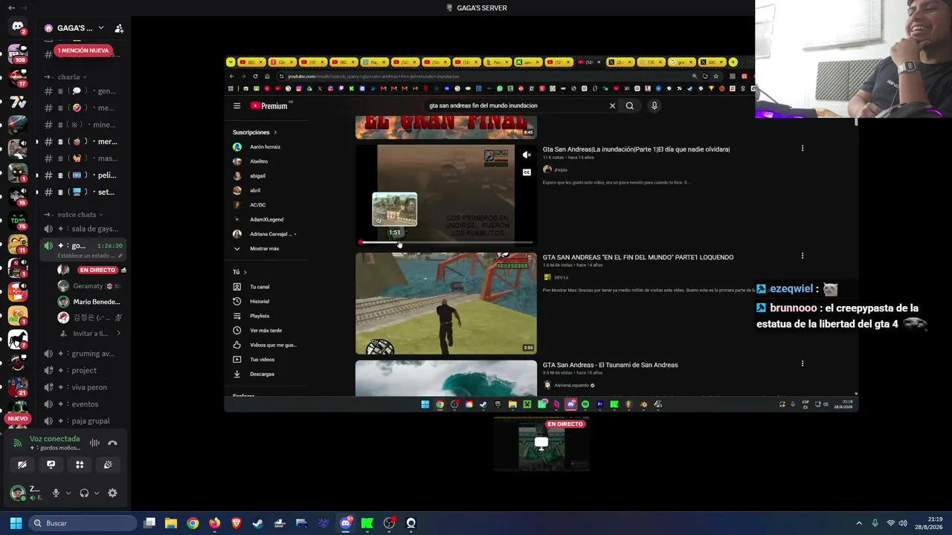Toggle Discord screen sharing
The width and height of the screenshot is (952, 535).
click(51, 464)
